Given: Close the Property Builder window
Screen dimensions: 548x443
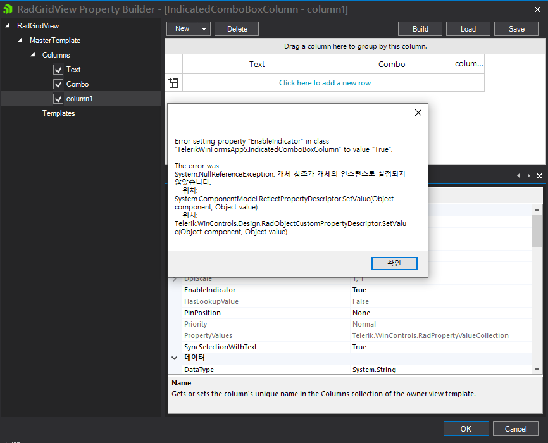Looking at the screenshot, I should coord(537,9).
